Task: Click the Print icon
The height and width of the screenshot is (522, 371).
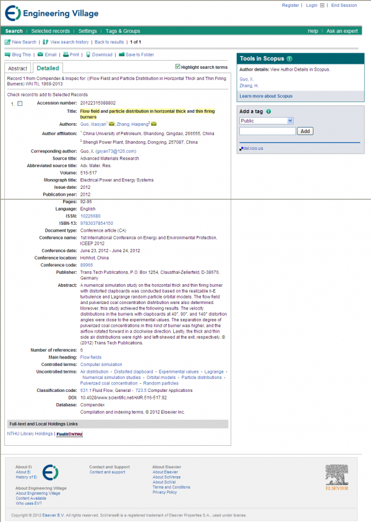Action: click(66, 54)
